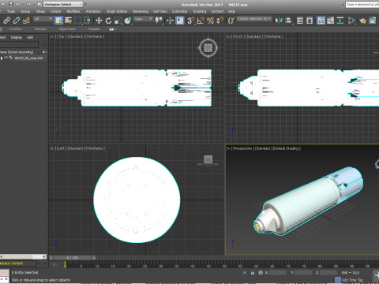Toggle the Spinner Snap button
Image resolution: width=379 pixels, height=284 pixels.
[220, 21]
